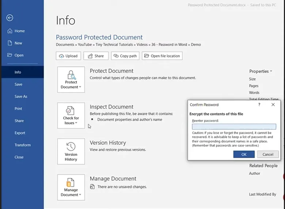Open the Version History button
The image size is (285, 209).
tap(71, 152)
